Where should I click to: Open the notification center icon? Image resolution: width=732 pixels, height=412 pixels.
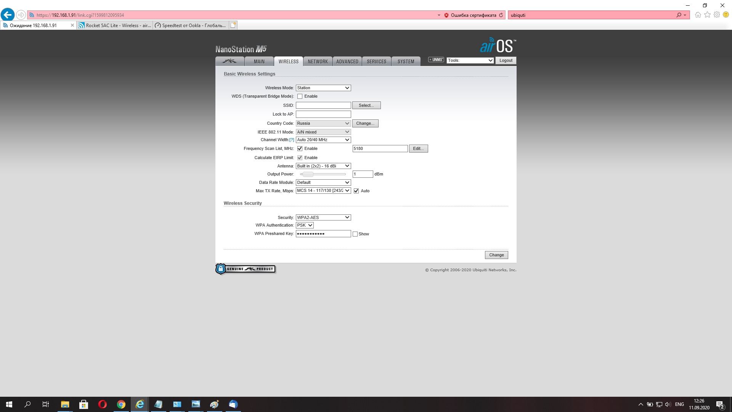(x=720, y=405)
